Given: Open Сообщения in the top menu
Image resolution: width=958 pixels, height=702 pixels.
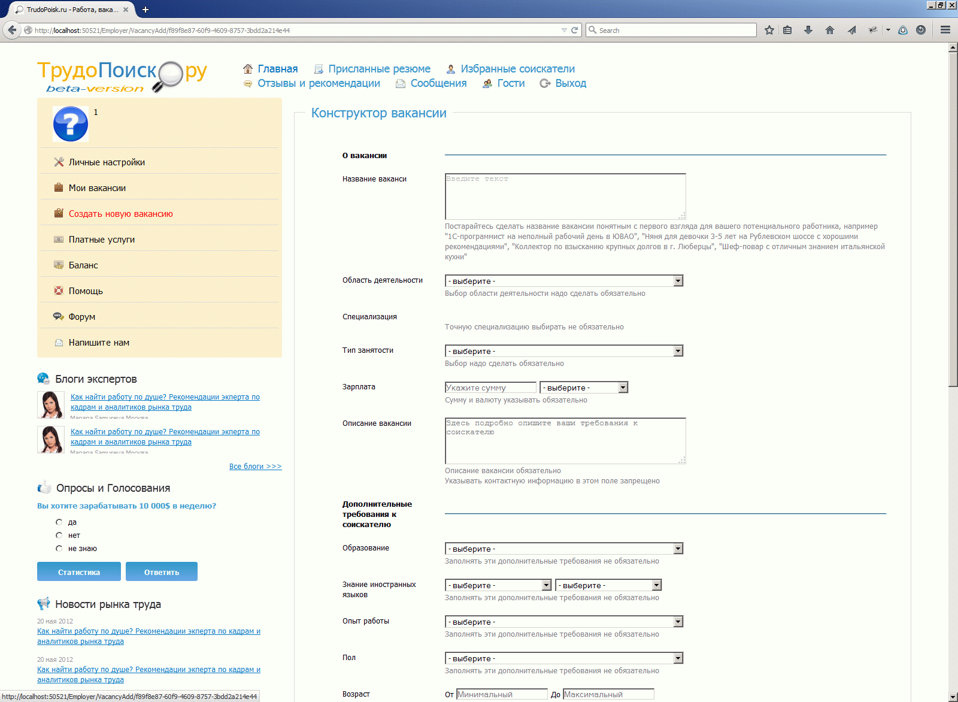Looking at the screenshot, I should [x=439, y=83].
